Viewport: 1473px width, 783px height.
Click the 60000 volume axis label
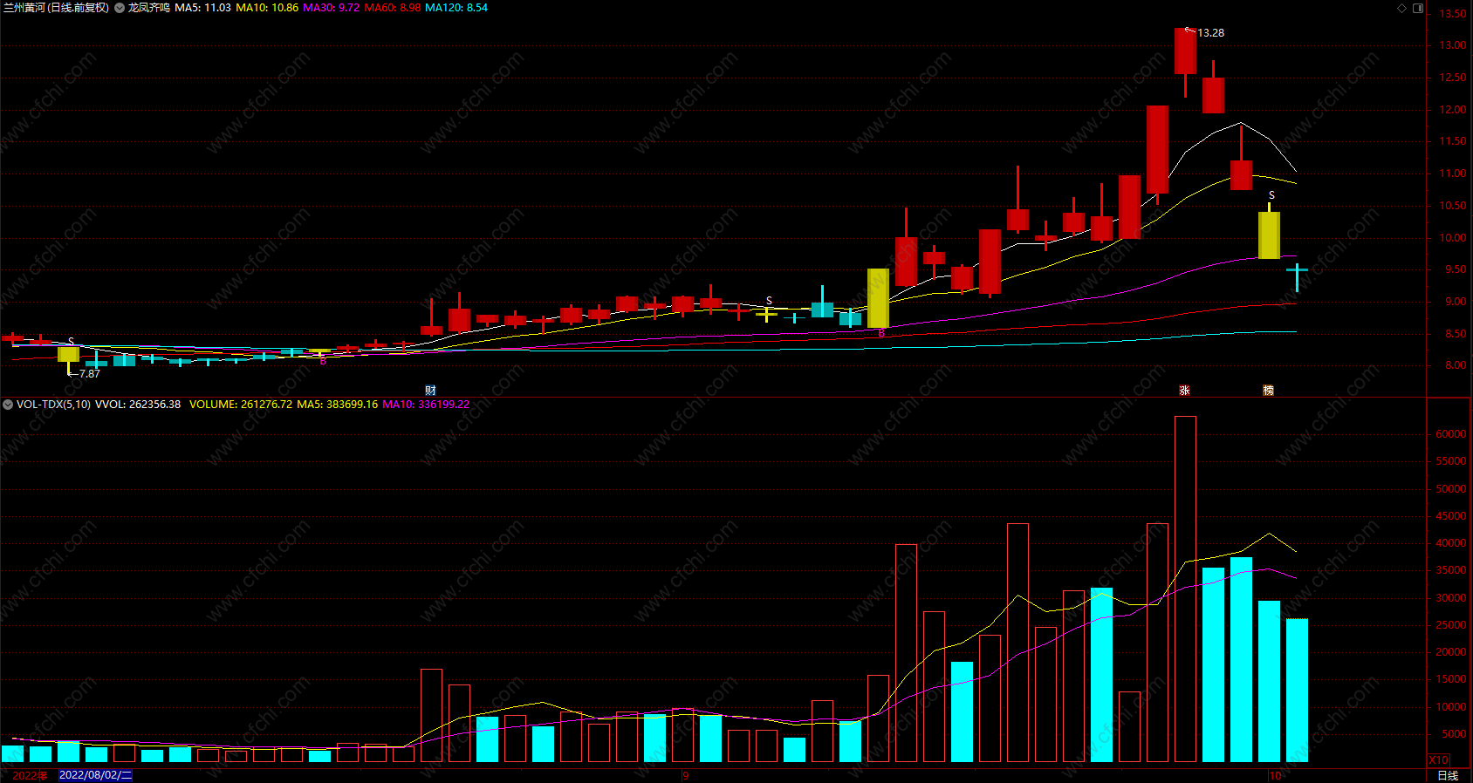pos(1450,434)
